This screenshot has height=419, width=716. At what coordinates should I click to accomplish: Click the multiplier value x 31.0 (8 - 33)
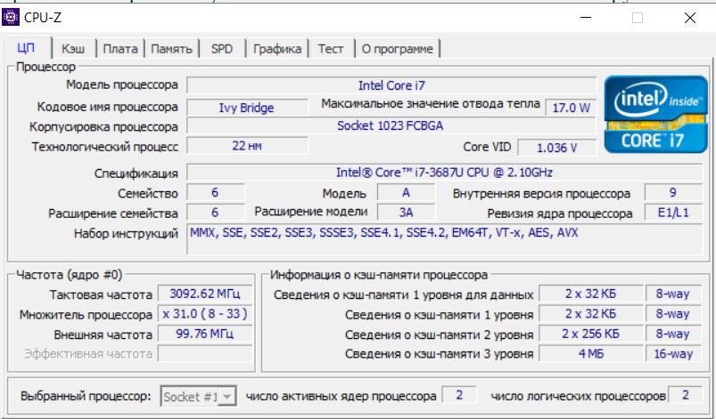pos(205,314)
